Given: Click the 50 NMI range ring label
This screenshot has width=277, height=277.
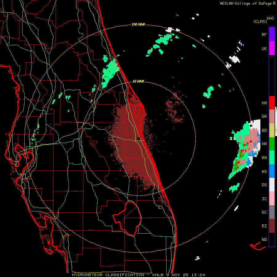Looking at the screenshot, I should click(138, 82).
